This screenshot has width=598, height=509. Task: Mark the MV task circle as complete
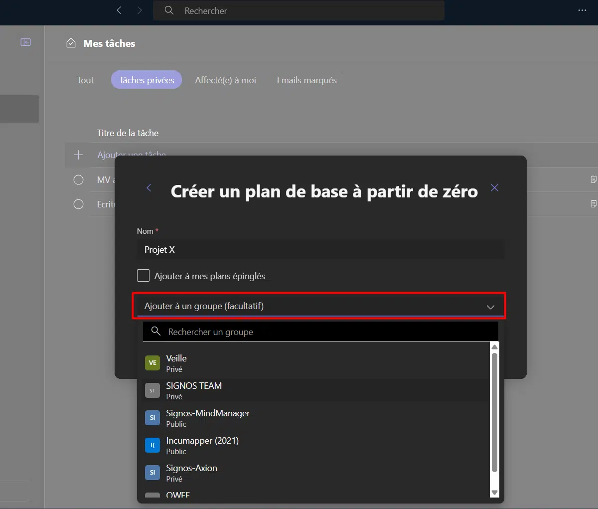[x=78, y=179]
